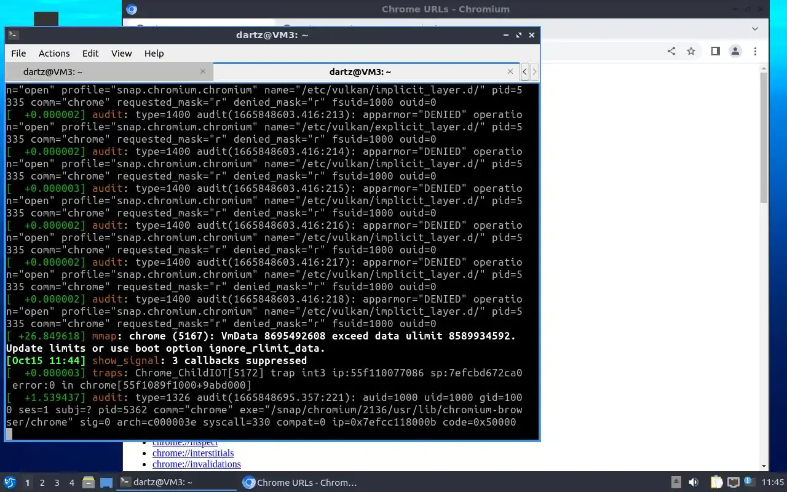Maximize the terminal window
The image size is (787, 492).
tap(518, 35)
